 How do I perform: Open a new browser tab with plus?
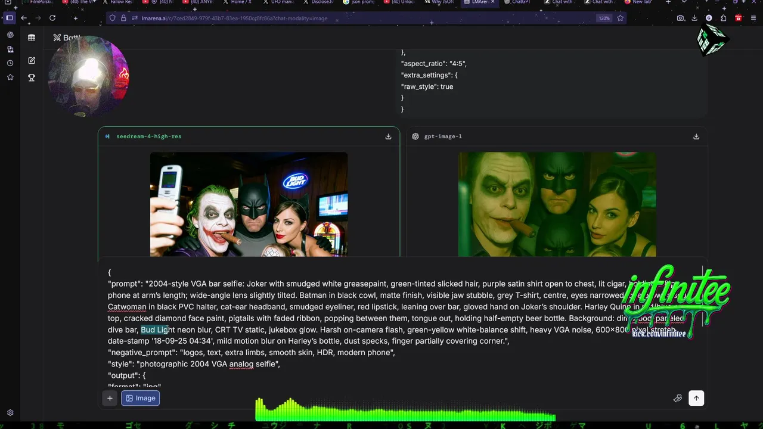(668, 2)
